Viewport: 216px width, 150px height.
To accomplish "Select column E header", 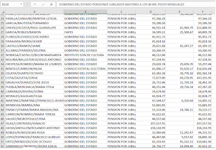I will click(x=179, y=12).
